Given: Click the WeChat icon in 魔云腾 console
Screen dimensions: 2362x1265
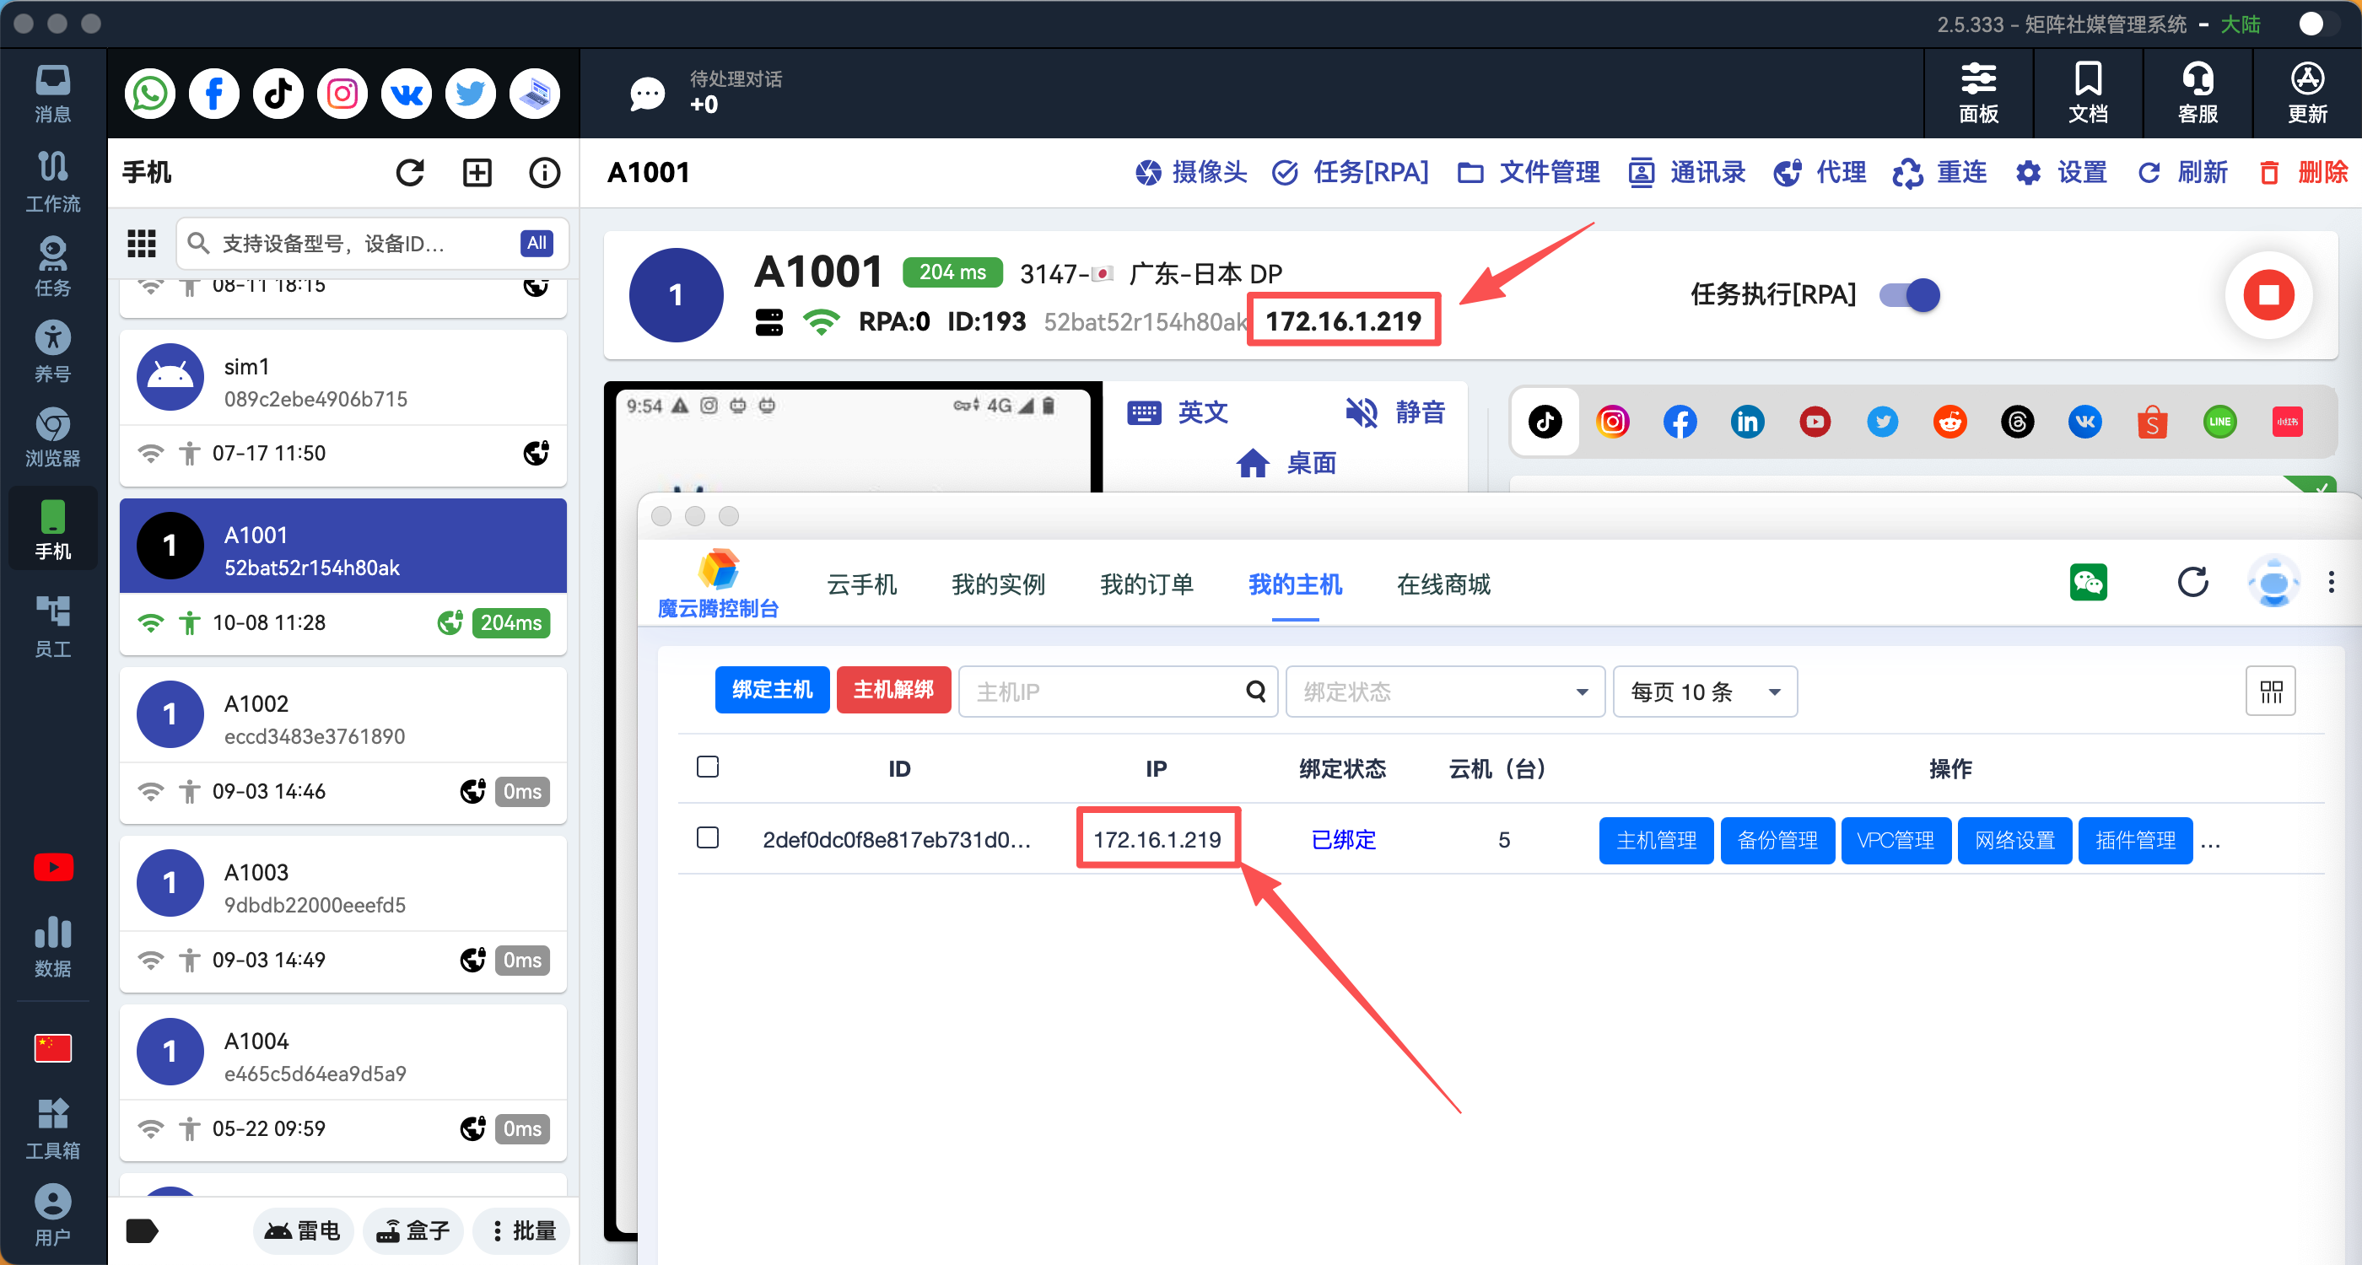Looking at the screenshot, I should point(2088,583).
